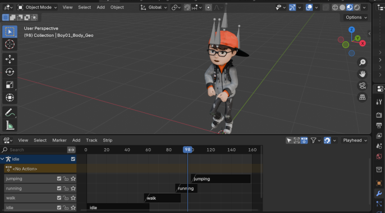Viewport: 385px width, 213px height.
Task: Open the viewport editor type dropdown
Action: (8, 7)
